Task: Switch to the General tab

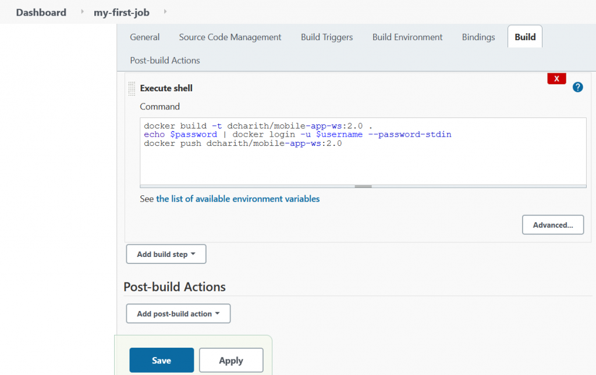Action: click(145, 37)
